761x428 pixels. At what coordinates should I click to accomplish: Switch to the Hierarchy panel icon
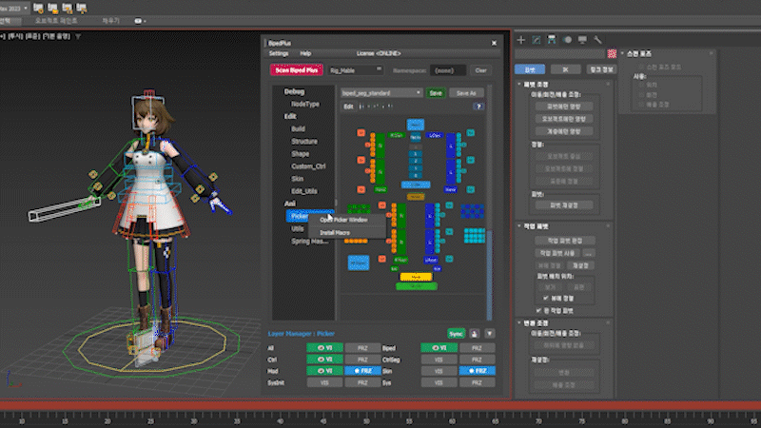(552, 40)
